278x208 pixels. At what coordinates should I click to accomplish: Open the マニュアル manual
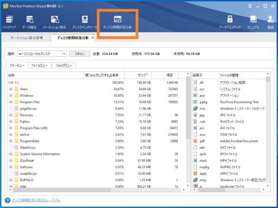pyautogui.click(x=253, y=23)
